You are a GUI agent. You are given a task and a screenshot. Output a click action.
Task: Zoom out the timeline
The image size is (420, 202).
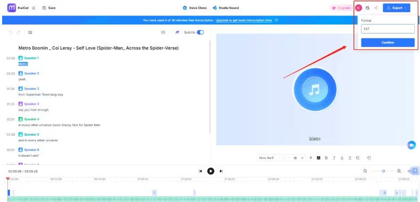[x=365, y=171]
